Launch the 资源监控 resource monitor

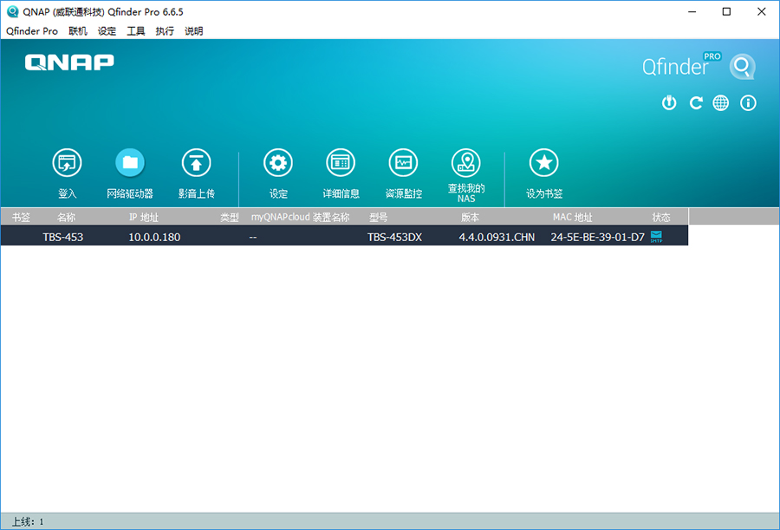(x=402, y=163)
